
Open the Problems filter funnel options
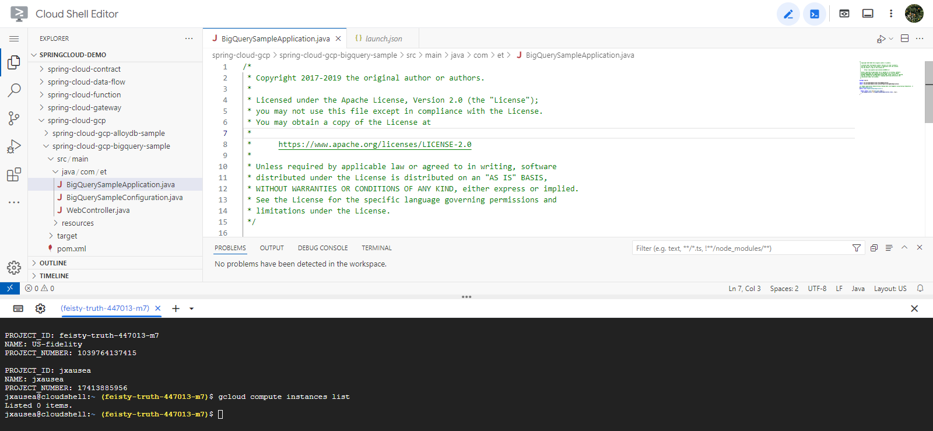(x=857, y=248)
